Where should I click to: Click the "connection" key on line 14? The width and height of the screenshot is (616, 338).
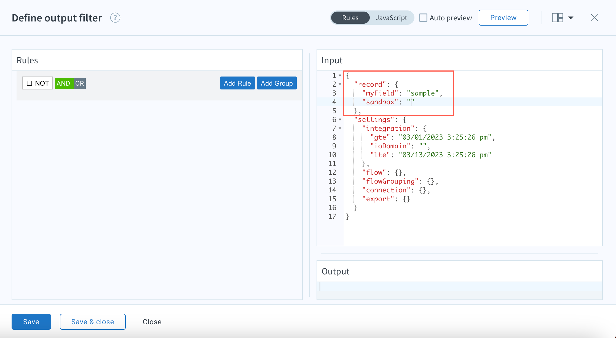coord(386,190)
